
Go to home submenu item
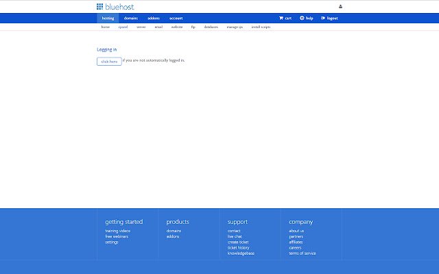106,27
